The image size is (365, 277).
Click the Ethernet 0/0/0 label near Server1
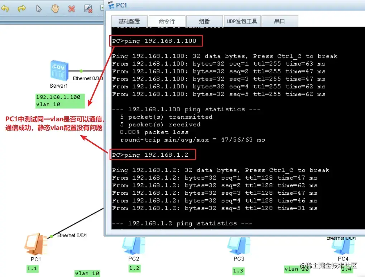88,78
